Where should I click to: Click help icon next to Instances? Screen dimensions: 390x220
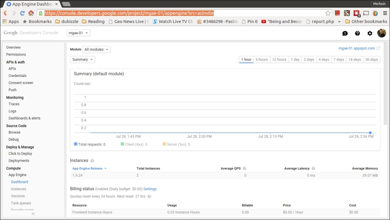tap(92, 161)
